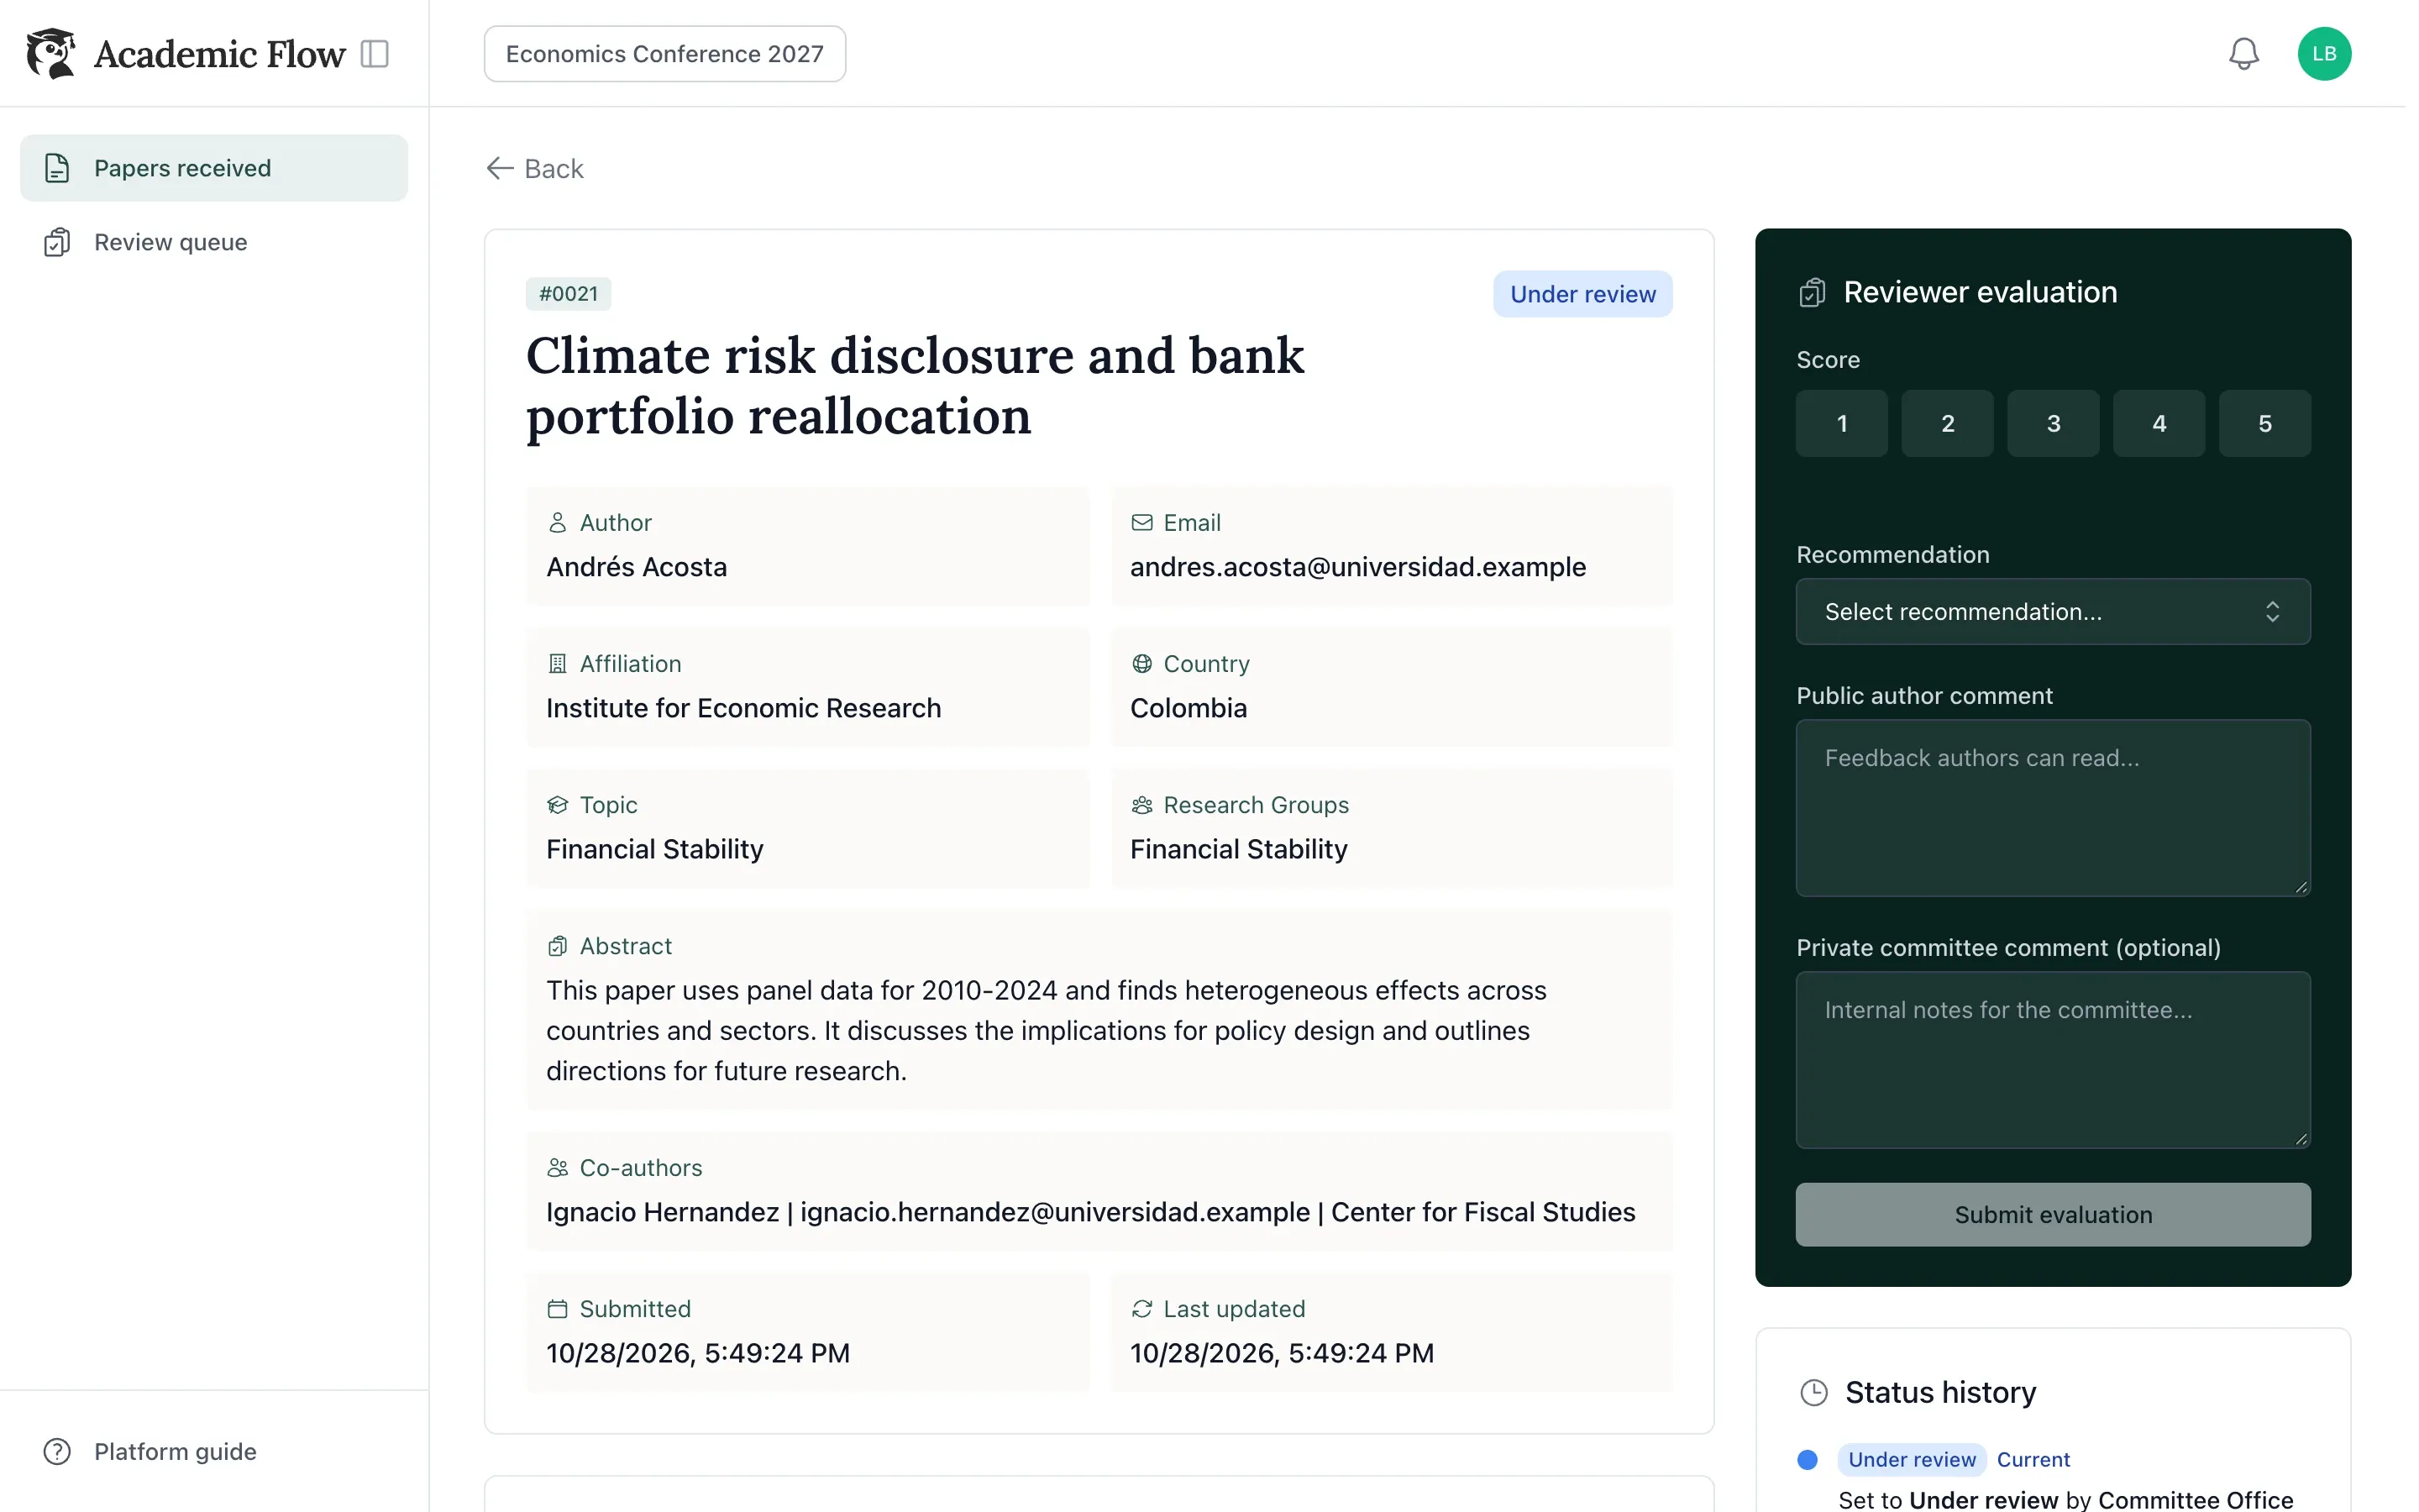Open the notifications bell

(2243, 53)
